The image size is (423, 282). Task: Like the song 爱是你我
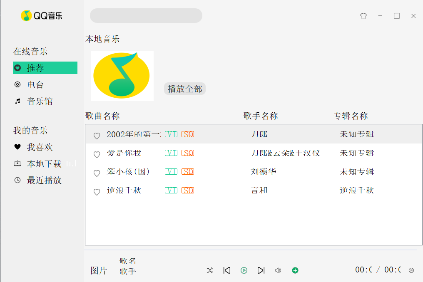[97, 154]
